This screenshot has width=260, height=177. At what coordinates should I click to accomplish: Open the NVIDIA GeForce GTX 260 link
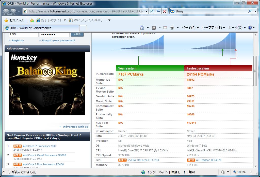[x=143, y=160]
